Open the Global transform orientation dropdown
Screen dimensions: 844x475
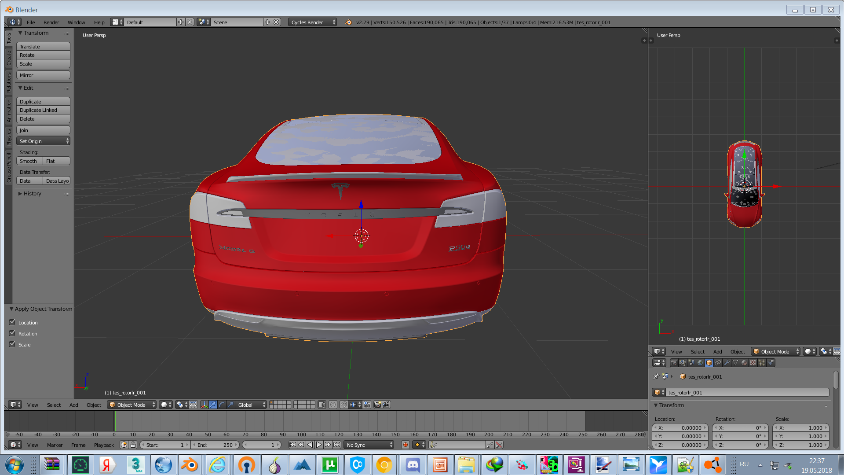252,405
